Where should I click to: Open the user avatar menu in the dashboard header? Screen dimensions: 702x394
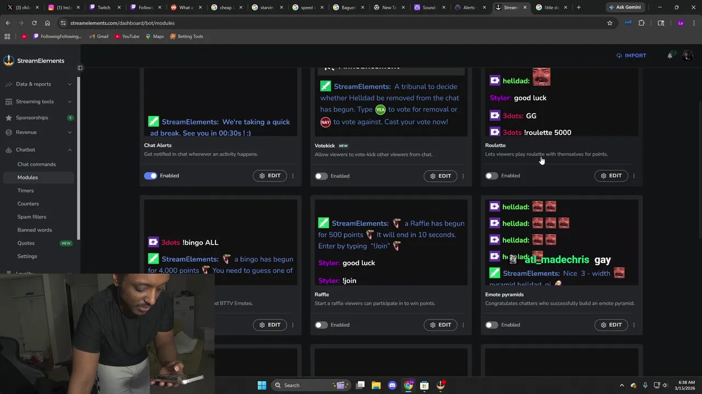coord(687,55)
